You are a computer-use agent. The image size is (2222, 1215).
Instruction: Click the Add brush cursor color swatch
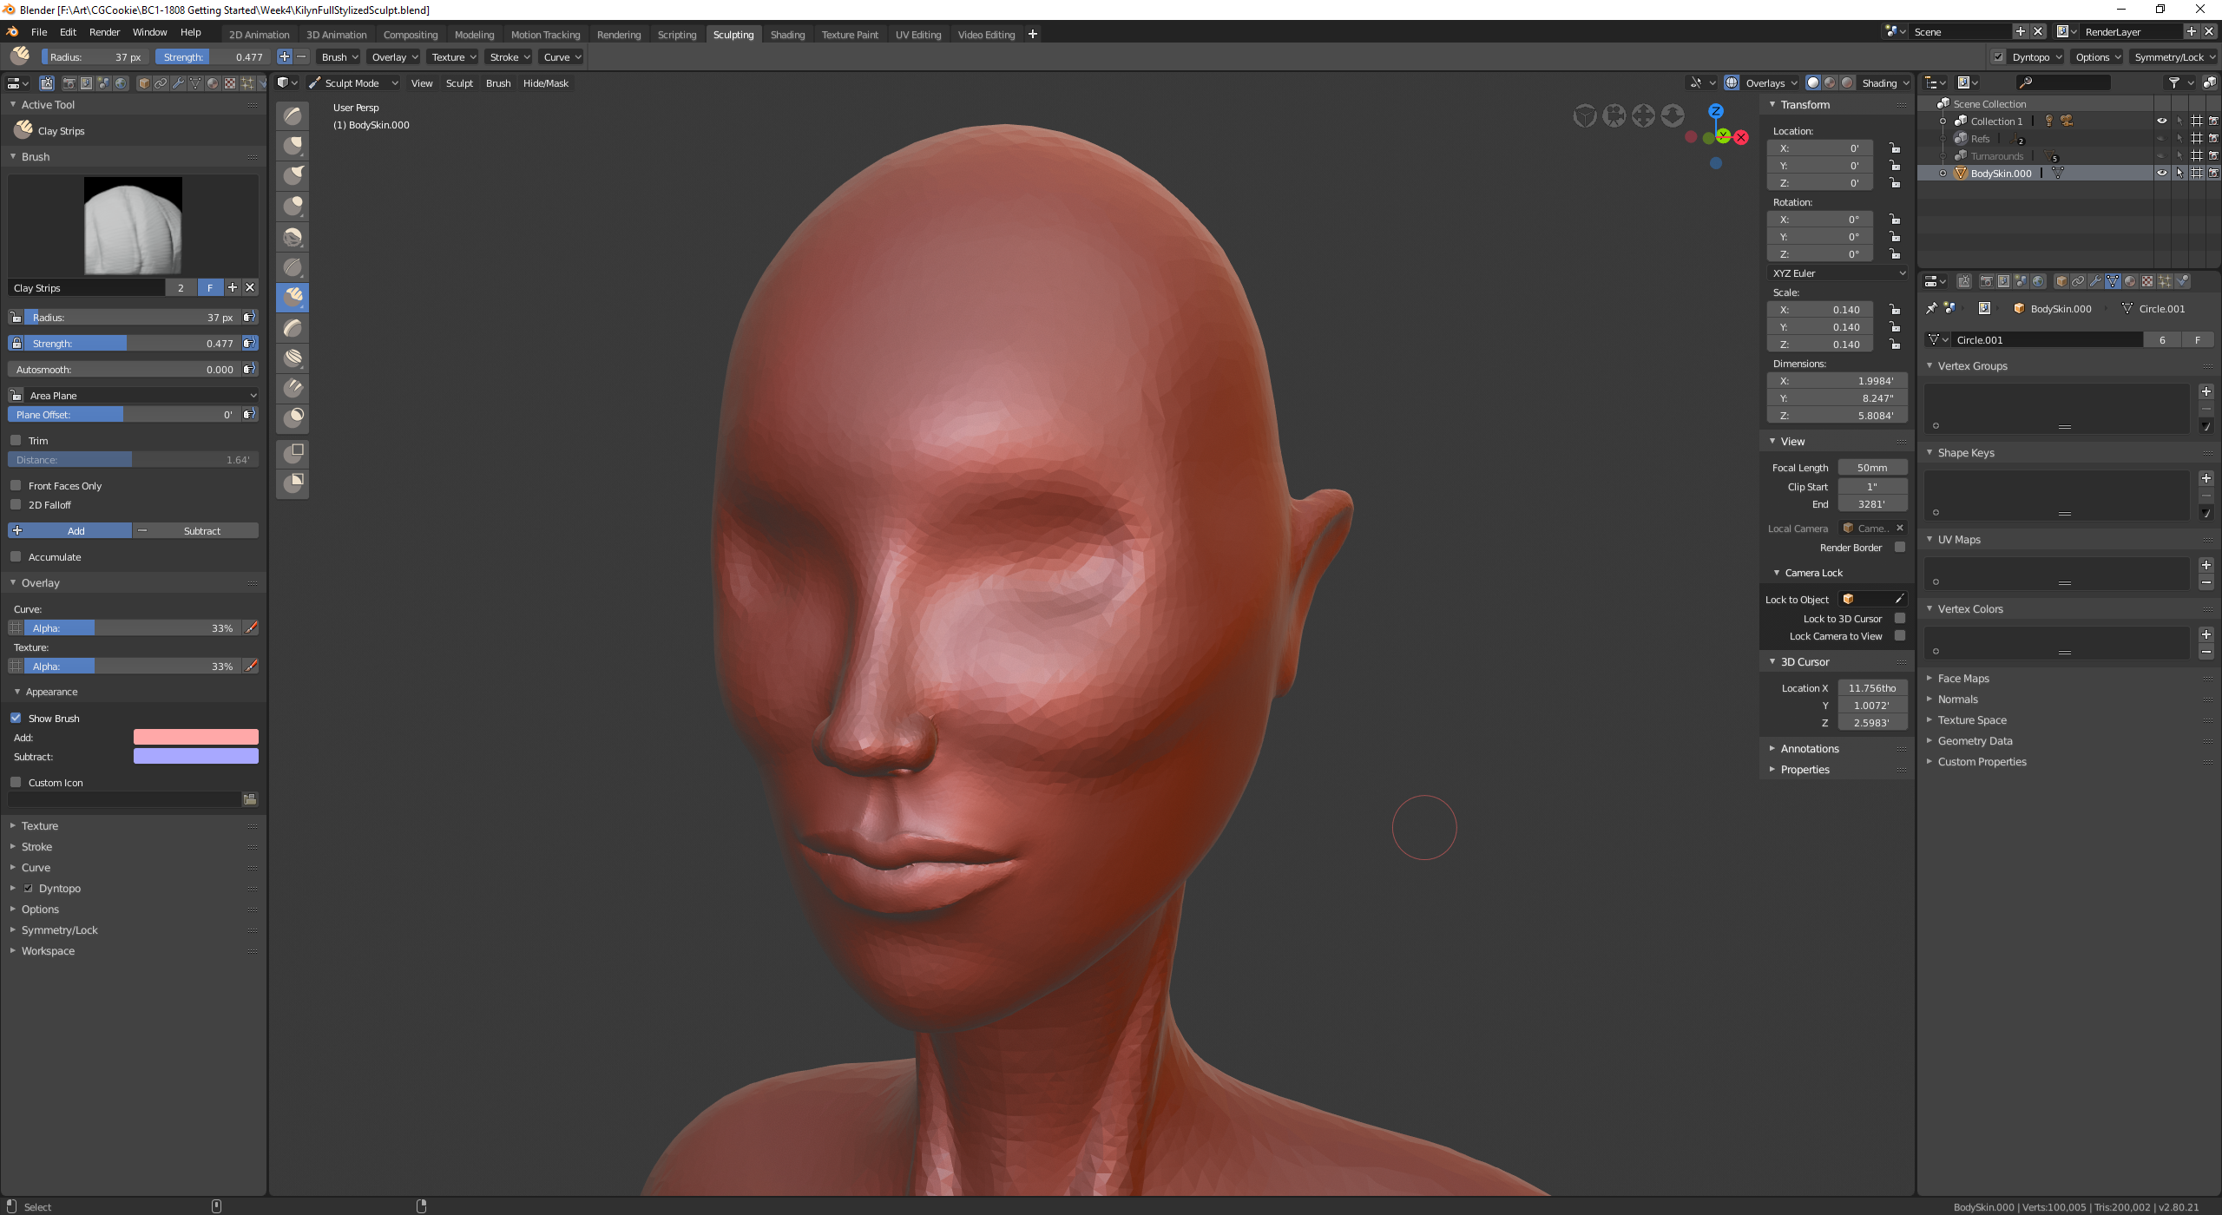click(195, 738)
